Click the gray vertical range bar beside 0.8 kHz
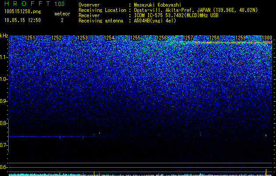Image resolution: width=276 pixels, height=176 pixels. pos(8,136)
